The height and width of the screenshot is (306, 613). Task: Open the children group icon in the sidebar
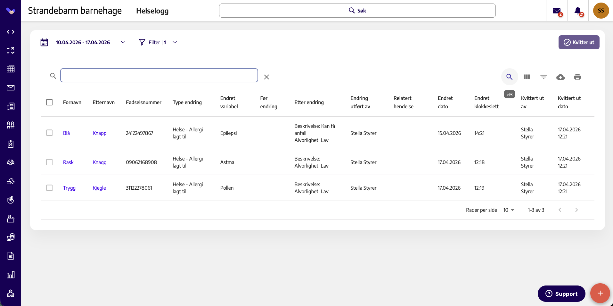[11, 125]
